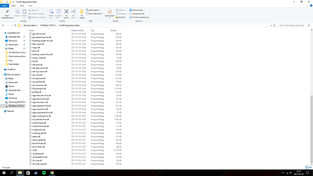Expand the Enkel åtkomst dropdown
Screen dimensions: 313x176
94,14
